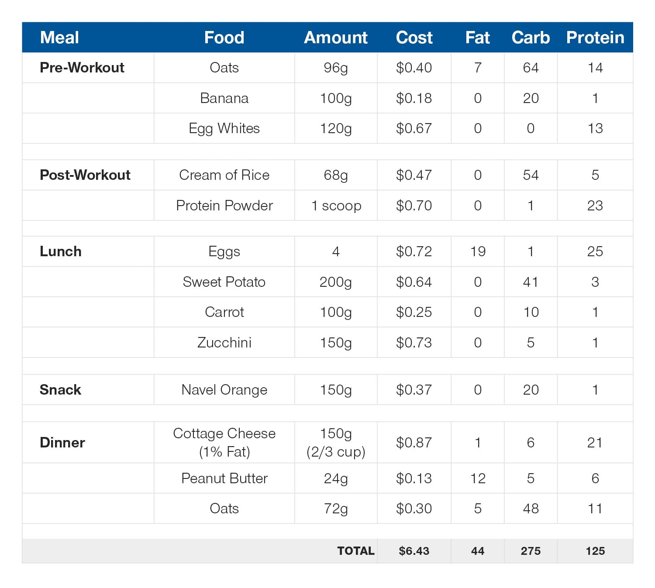Image resolution: width=655 pixels, height=588 pixels.
Task: Select the Amount column header
Action: point(335,38)
